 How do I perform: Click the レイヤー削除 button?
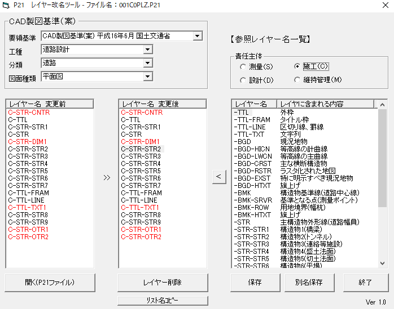tap(163, 282)
